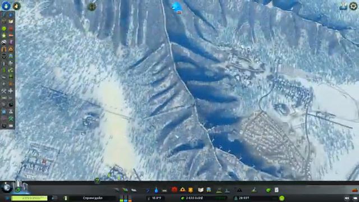359x202 pixels.
Task: Select the yellow star info view
Action: [x=4, y=35]
